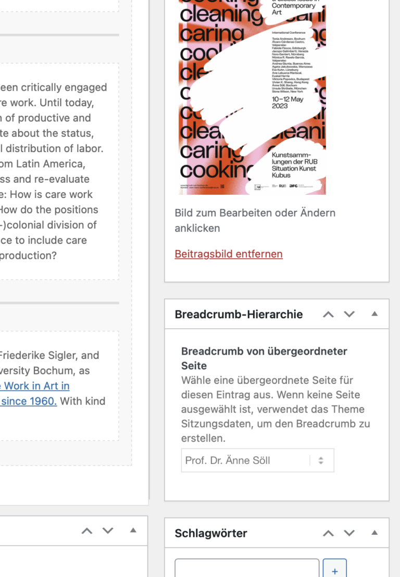Click the Breadcrumb-Hierarchie panel heading
Viewport: 400px width, 577px height.
coord(239,314)
